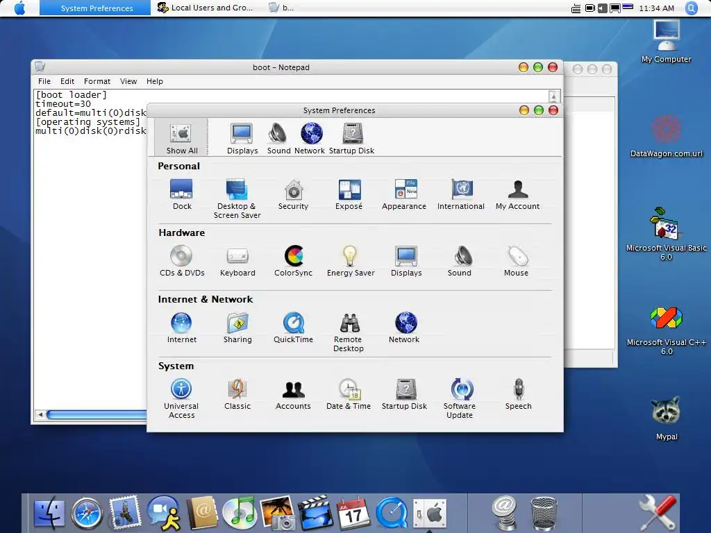Open iCal calendar in the dock
The image size is (711, 533).
353,513
